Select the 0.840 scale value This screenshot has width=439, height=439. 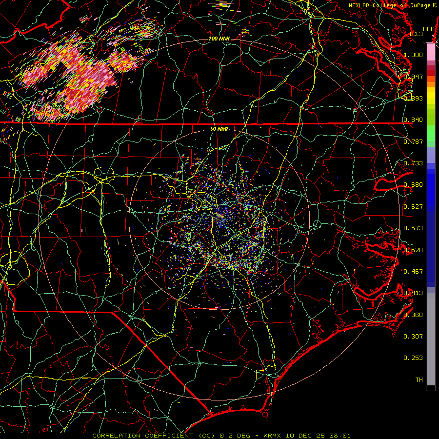point(413,120)
